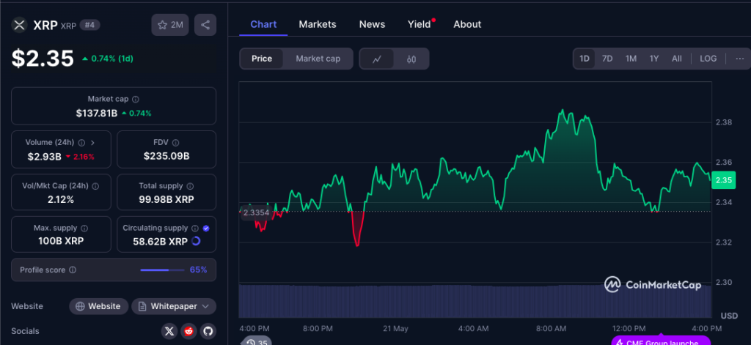Viewport: 751px width, 345px height.
Task: Click the $137.81B market cap value
Action: 97,114
